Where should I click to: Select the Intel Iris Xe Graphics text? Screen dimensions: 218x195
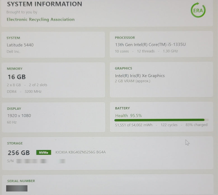coord(140,76)
